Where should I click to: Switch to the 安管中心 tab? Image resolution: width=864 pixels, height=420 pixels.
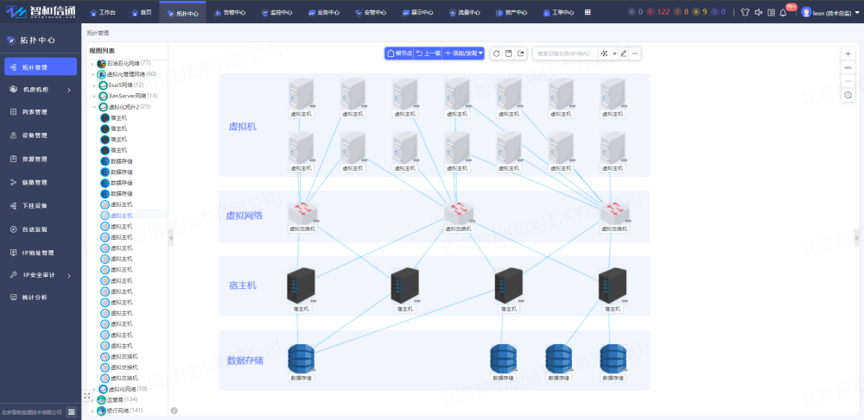tap(371, 12)
